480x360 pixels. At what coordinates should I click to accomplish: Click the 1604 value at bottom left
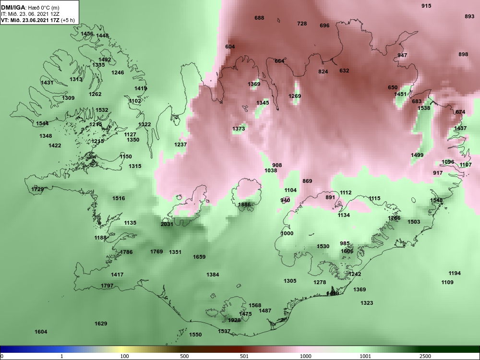pyautogui.click(x=41, y=332)
